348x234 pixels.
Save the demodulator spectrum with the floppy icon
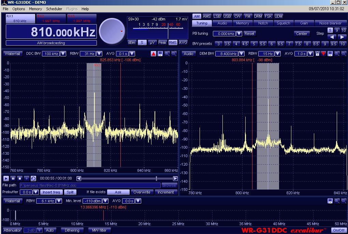tap(330, 53)
